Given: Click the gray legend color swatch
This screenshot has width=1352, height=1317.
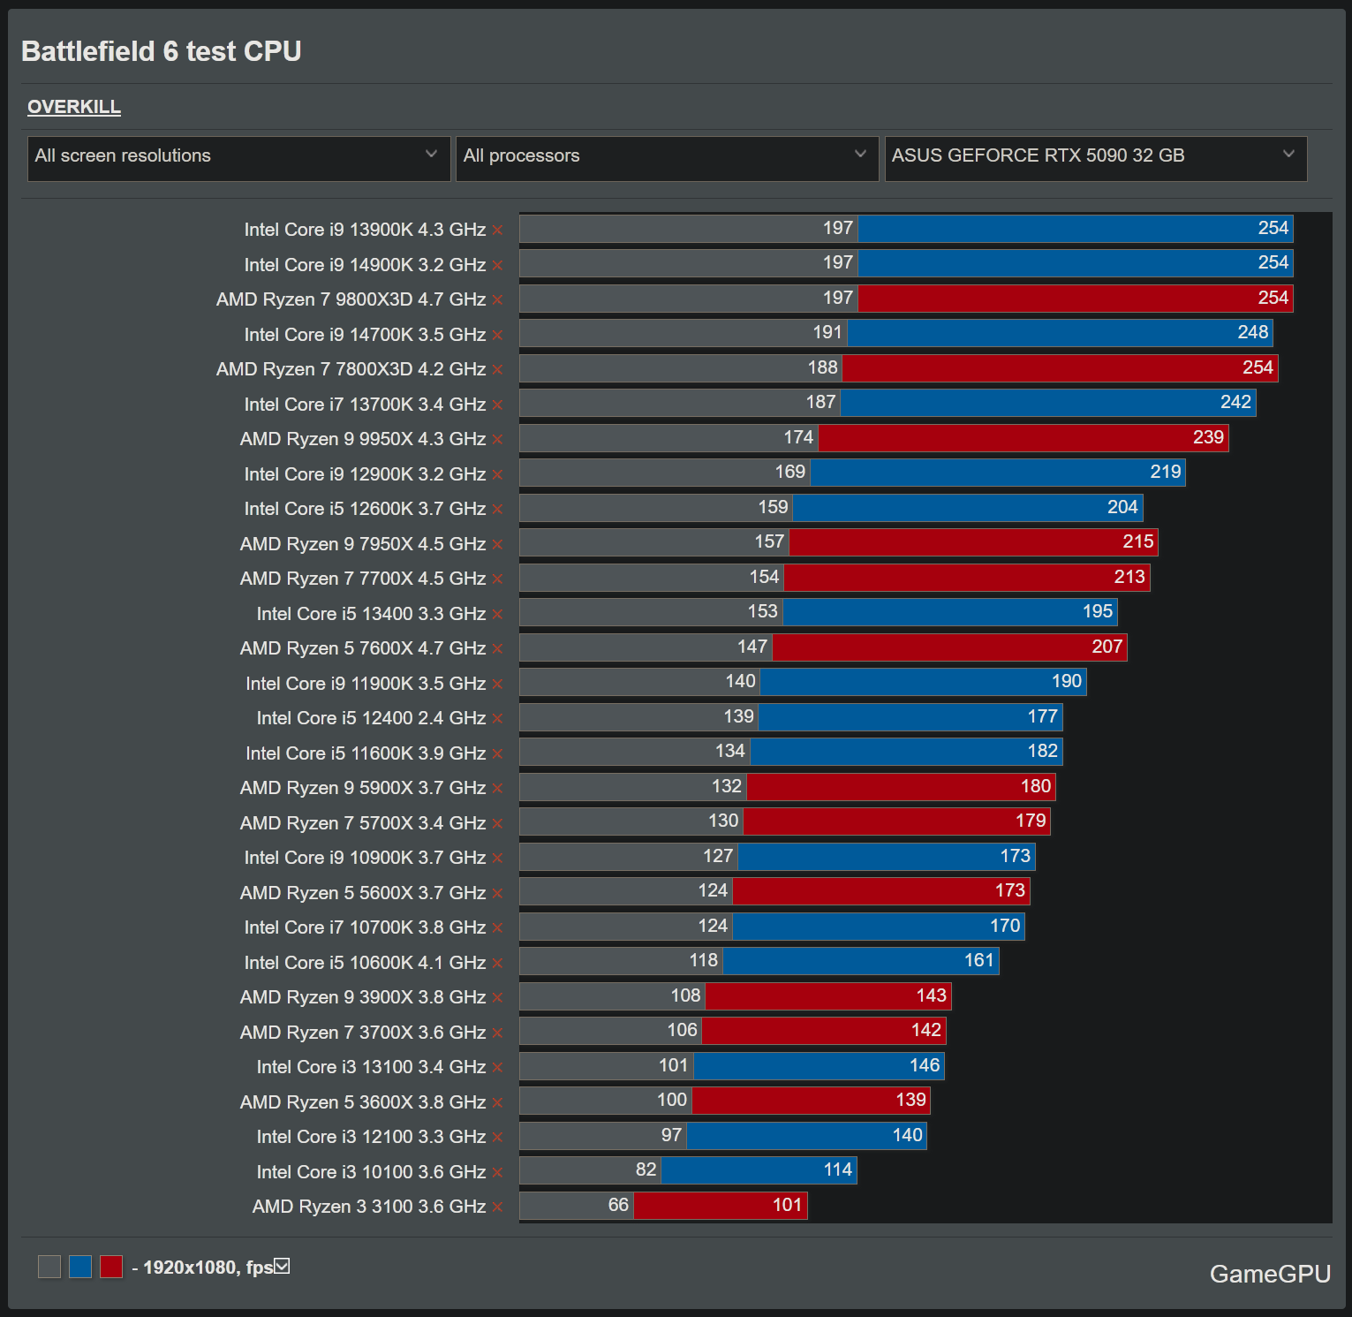Looking at the screenshot, I should coord(49,1267).
